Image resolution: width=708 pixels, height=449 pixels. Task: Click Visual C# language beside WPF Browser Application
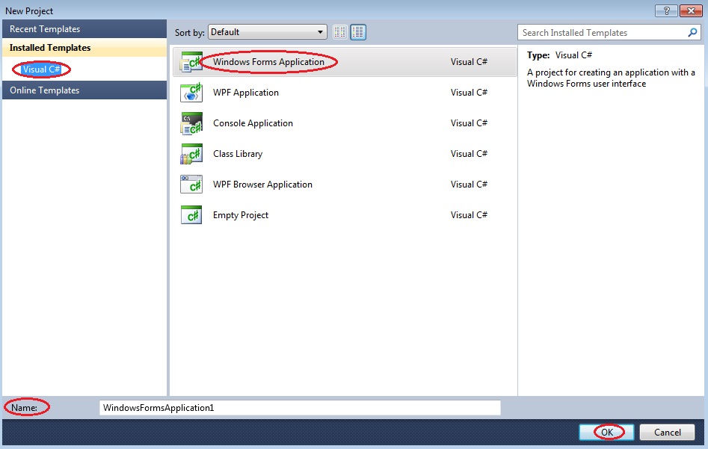pos(469,185)
